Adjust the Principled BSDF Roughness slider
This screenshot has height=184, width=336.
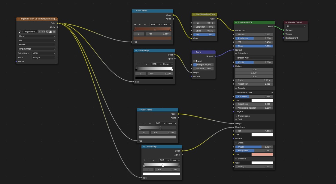tap(254, 38)
